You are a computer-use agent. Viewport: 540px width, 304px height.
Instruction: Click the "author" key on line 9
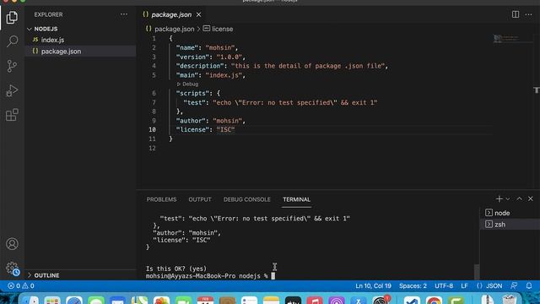point(191,121)
